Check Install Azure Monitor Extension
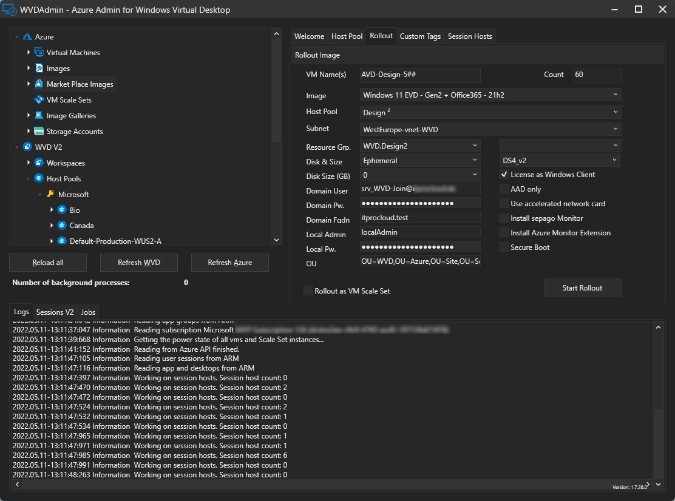This screenshot has height=501, width=675. click(504, 233)
